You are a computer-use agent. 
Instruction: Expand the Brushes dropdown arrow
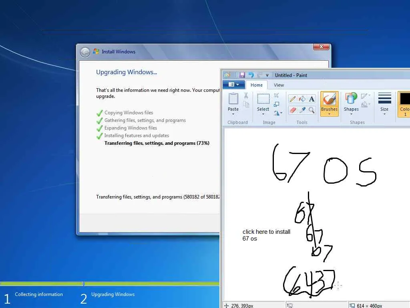pos(330,114)
